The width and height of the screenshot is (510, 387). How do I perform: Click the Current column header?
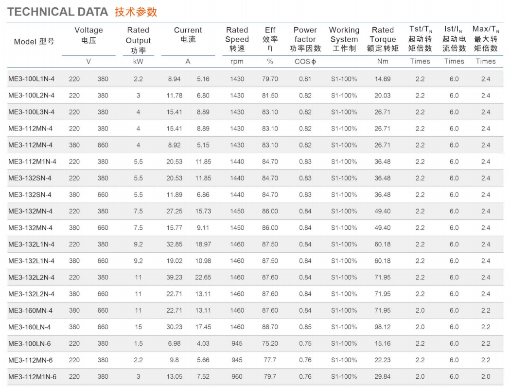(188, 35)
